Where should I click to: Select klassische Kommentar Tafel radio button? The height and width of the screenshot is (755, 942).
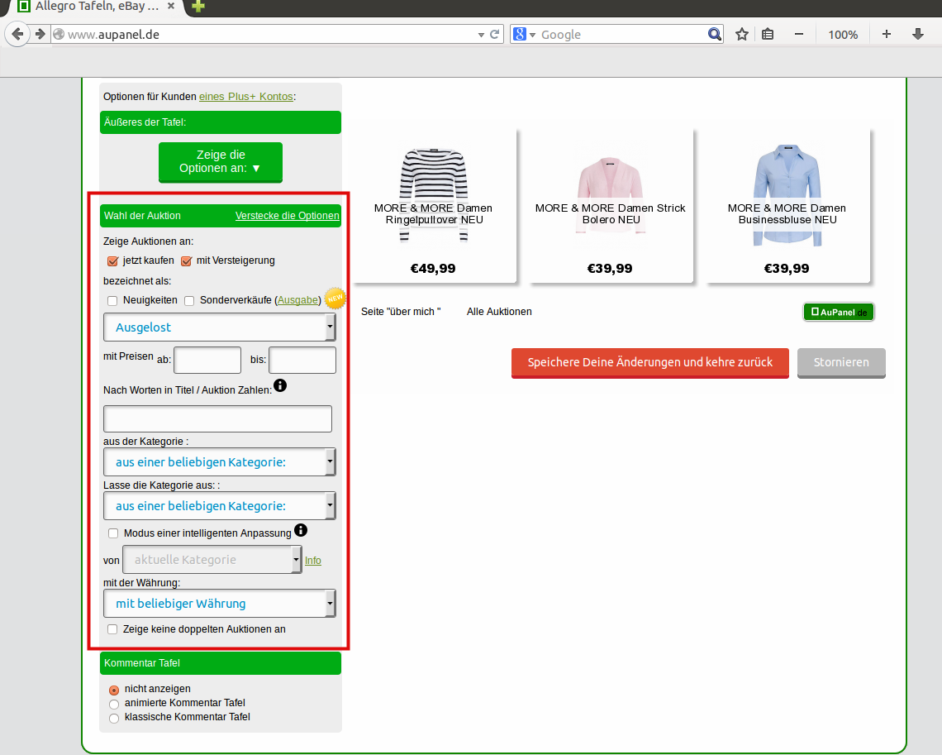(x=114, y=719)
